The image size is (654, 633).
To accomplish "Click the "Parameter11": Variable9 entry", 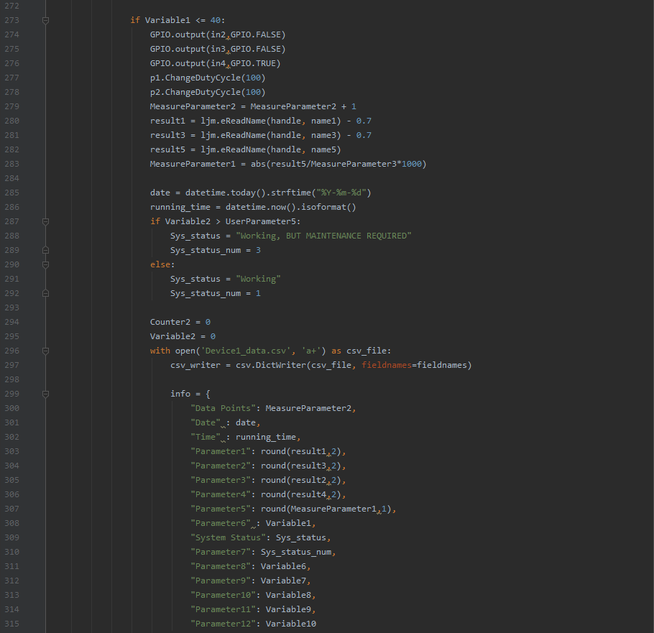I will pos(253,609).
